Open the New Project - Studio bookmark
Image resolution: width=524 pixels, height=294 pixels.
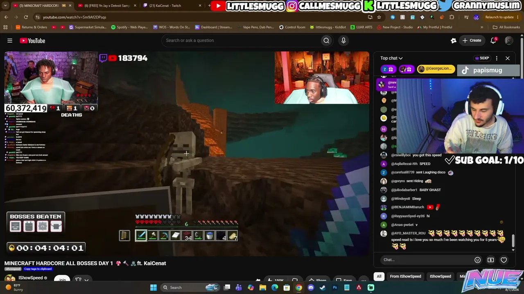pos(395,27)
